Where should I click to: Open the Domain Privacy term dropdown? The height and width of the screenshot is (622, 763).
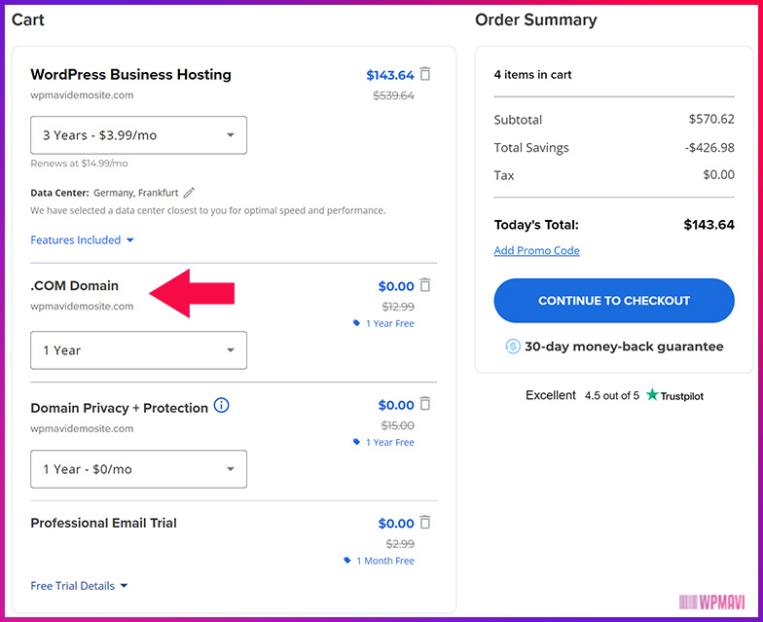[x=138, y=469]
